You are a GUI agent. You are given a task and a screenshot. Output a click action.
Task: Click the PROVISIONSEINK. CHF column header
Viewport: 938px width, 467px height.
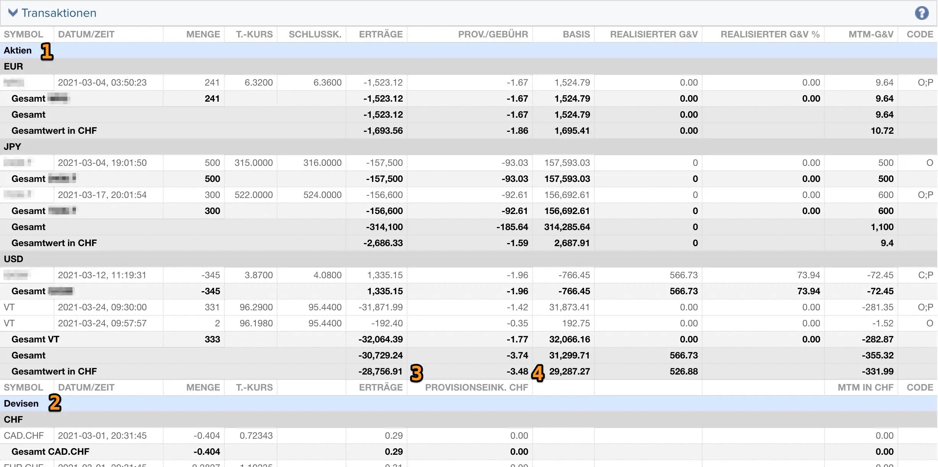tap(476, 388)
